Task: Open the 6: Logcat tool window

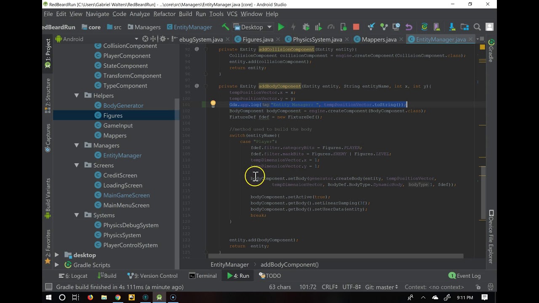Action: click(x=73, y=276)
